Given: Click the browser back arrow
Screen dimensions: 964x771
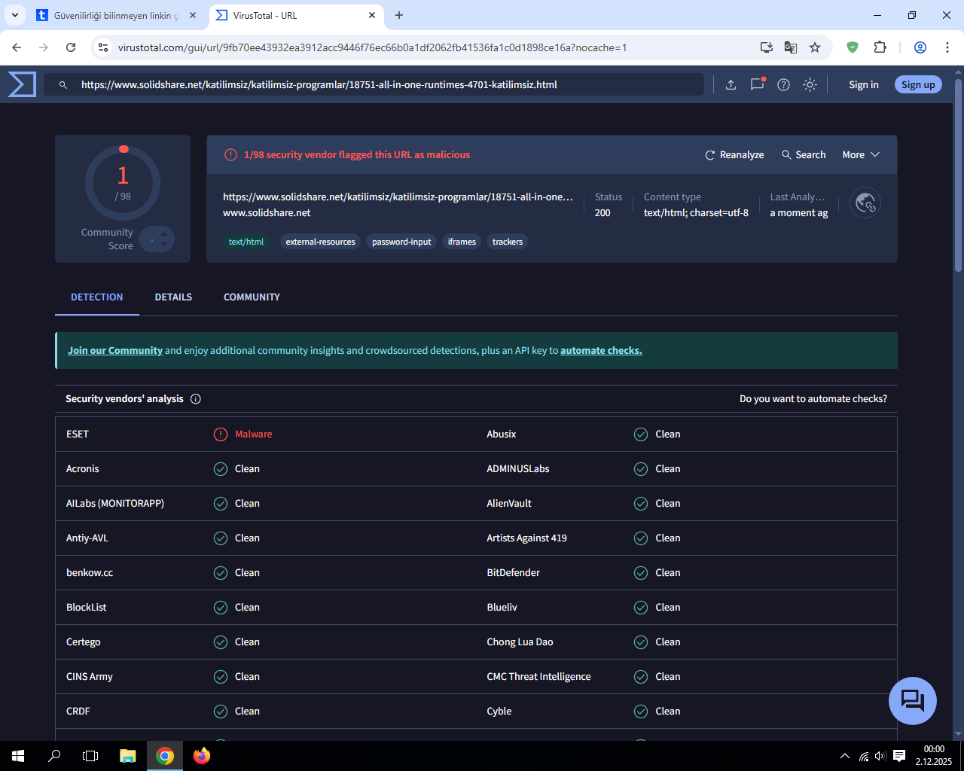Looking at the screenshot, I should click(17, 47).
